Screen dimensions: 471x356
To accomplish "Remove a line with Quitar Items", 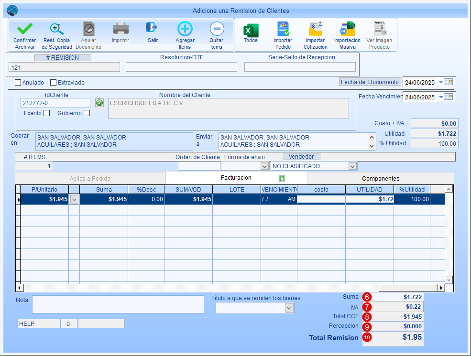I will point(216,30).
